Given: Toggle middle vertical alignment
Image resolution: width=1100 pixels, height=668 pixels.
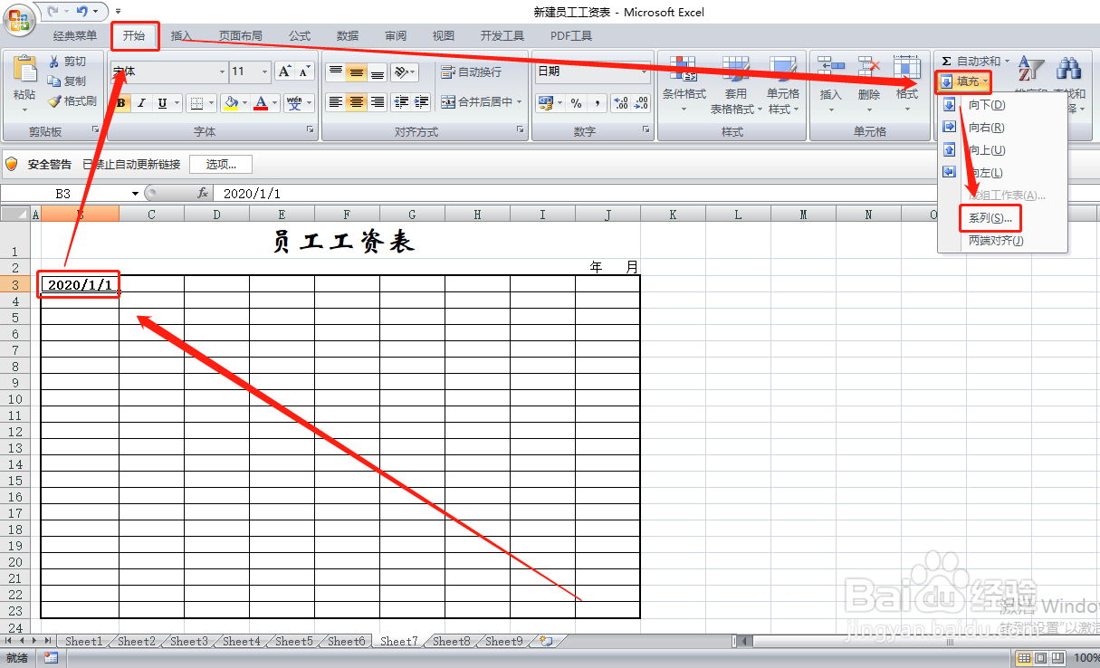Looking at the screenshot, I should pyautogui.click(x=357, y=72).
